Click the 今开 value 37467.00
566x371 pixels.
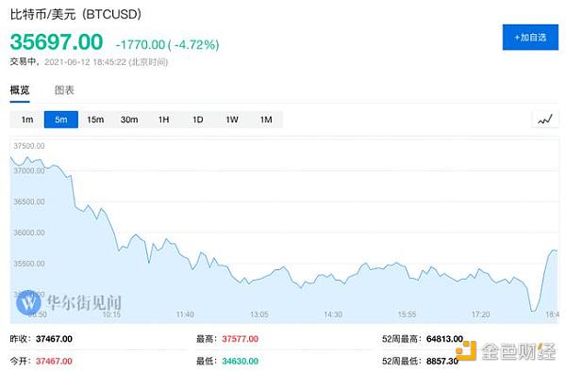(x=54, y=361)
